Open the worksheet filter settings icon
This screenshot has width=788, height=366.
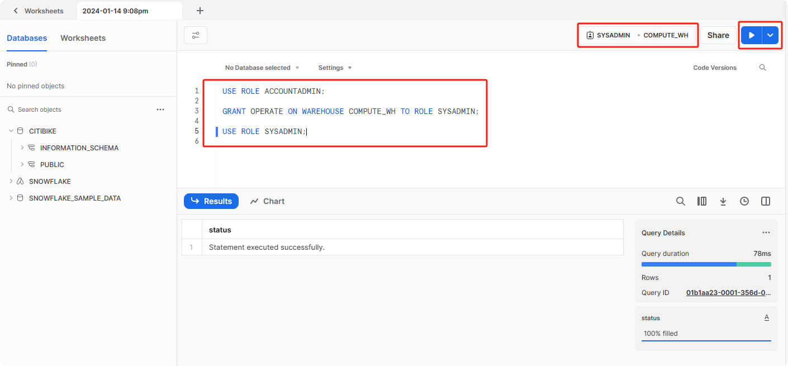tap(196, 35)
